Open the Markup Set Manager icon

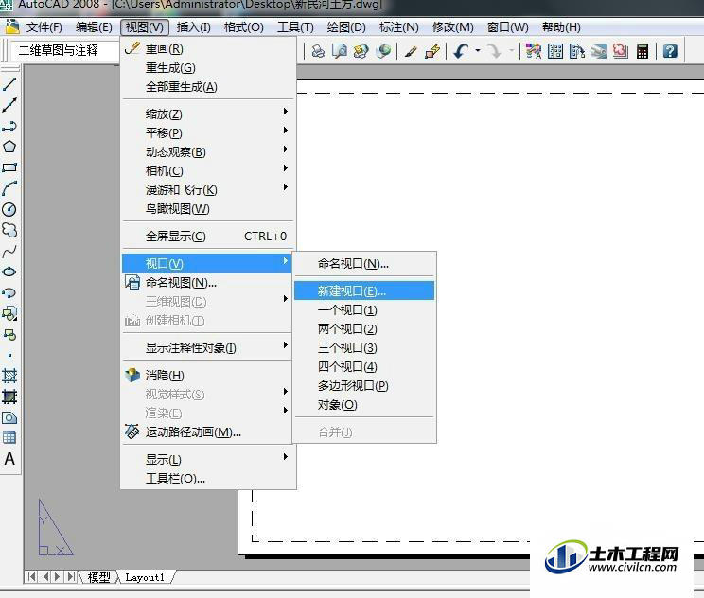[x=621, y=51]
